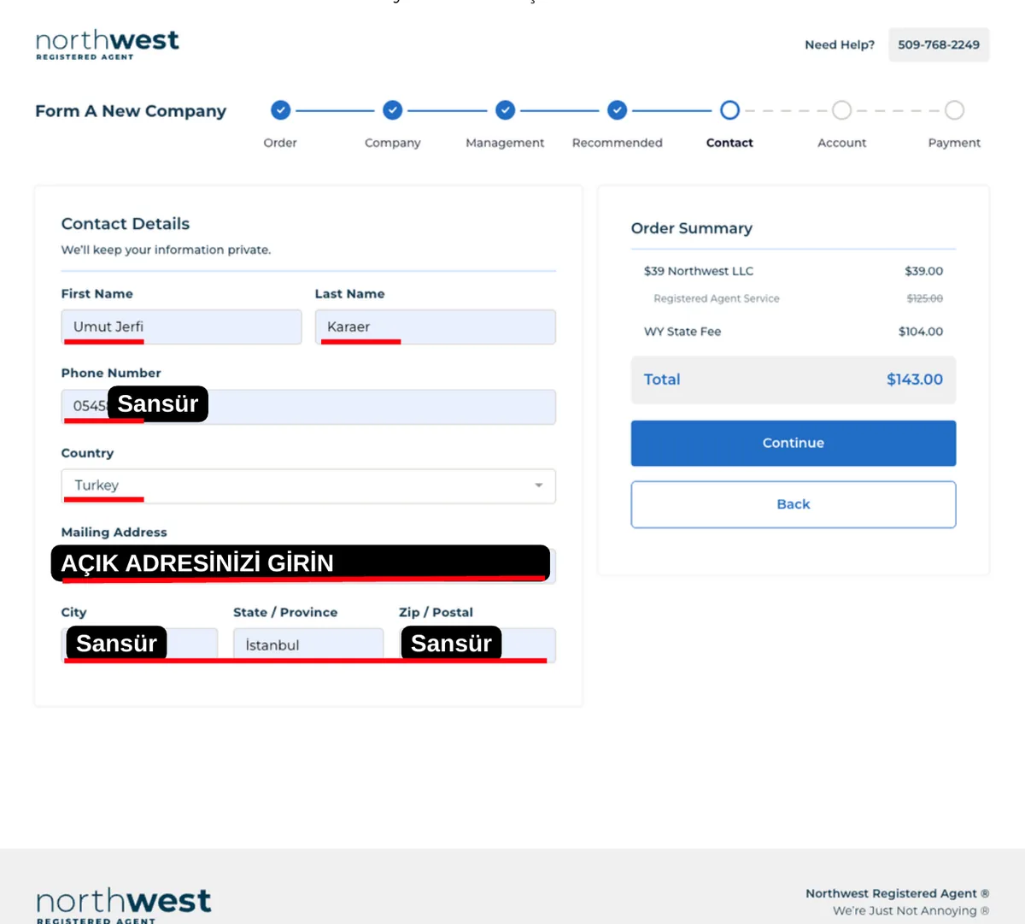Image resolution: width=1025 pixels, height=924 pixels.
Task: Click the current Contact step circle
Action: (x=729, y=110)
